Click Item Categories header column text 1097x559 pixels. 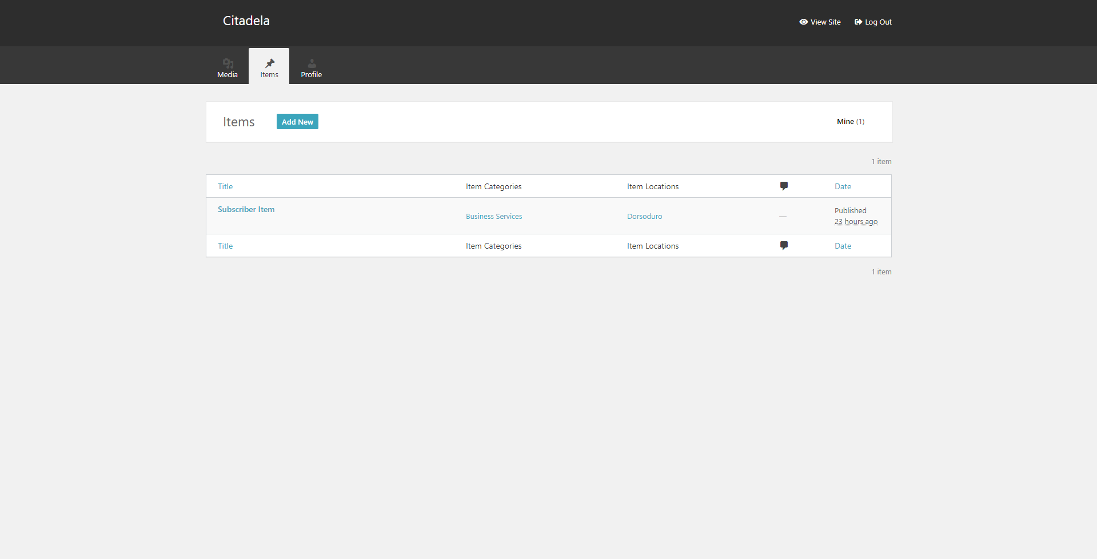(493, 186)
